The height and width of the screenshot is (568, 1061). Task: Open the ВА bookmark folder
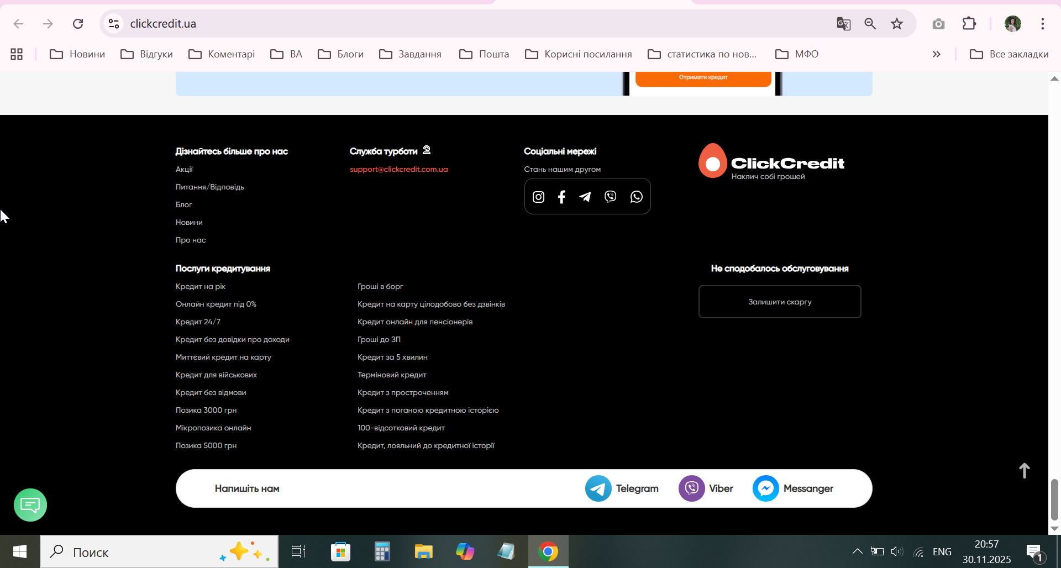point(286,54)
